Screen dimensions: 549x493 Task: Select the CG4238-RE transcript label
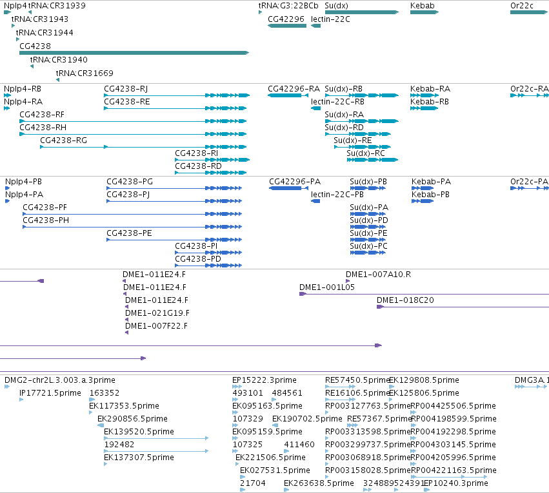click(x=127, y=102)
